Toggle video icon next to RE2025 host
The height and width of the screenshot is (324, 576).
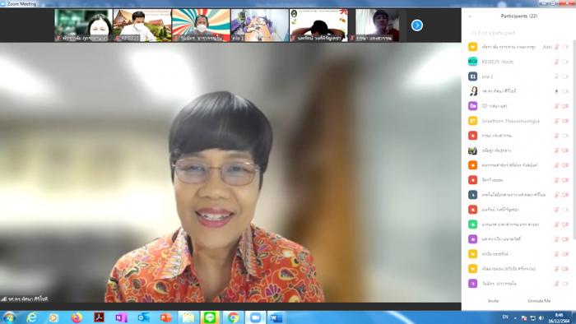click(566, 62)
